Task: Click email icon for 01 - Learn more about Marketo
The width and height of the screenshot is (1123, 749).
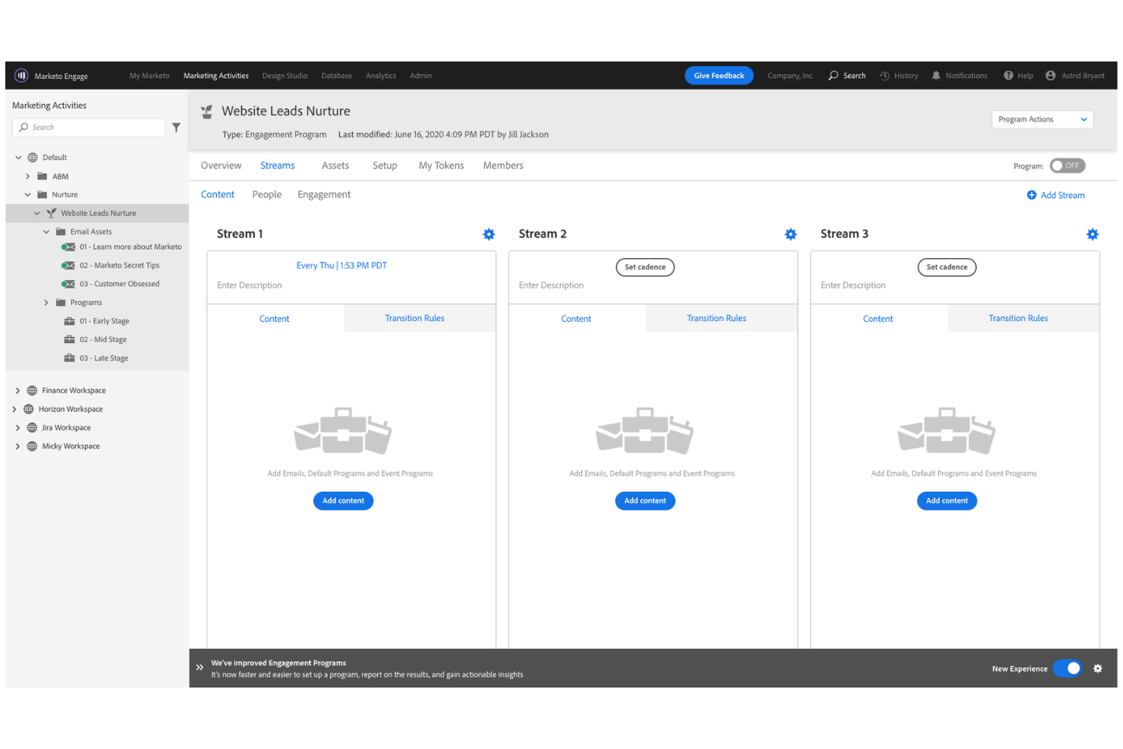Action: click(68, 247)
